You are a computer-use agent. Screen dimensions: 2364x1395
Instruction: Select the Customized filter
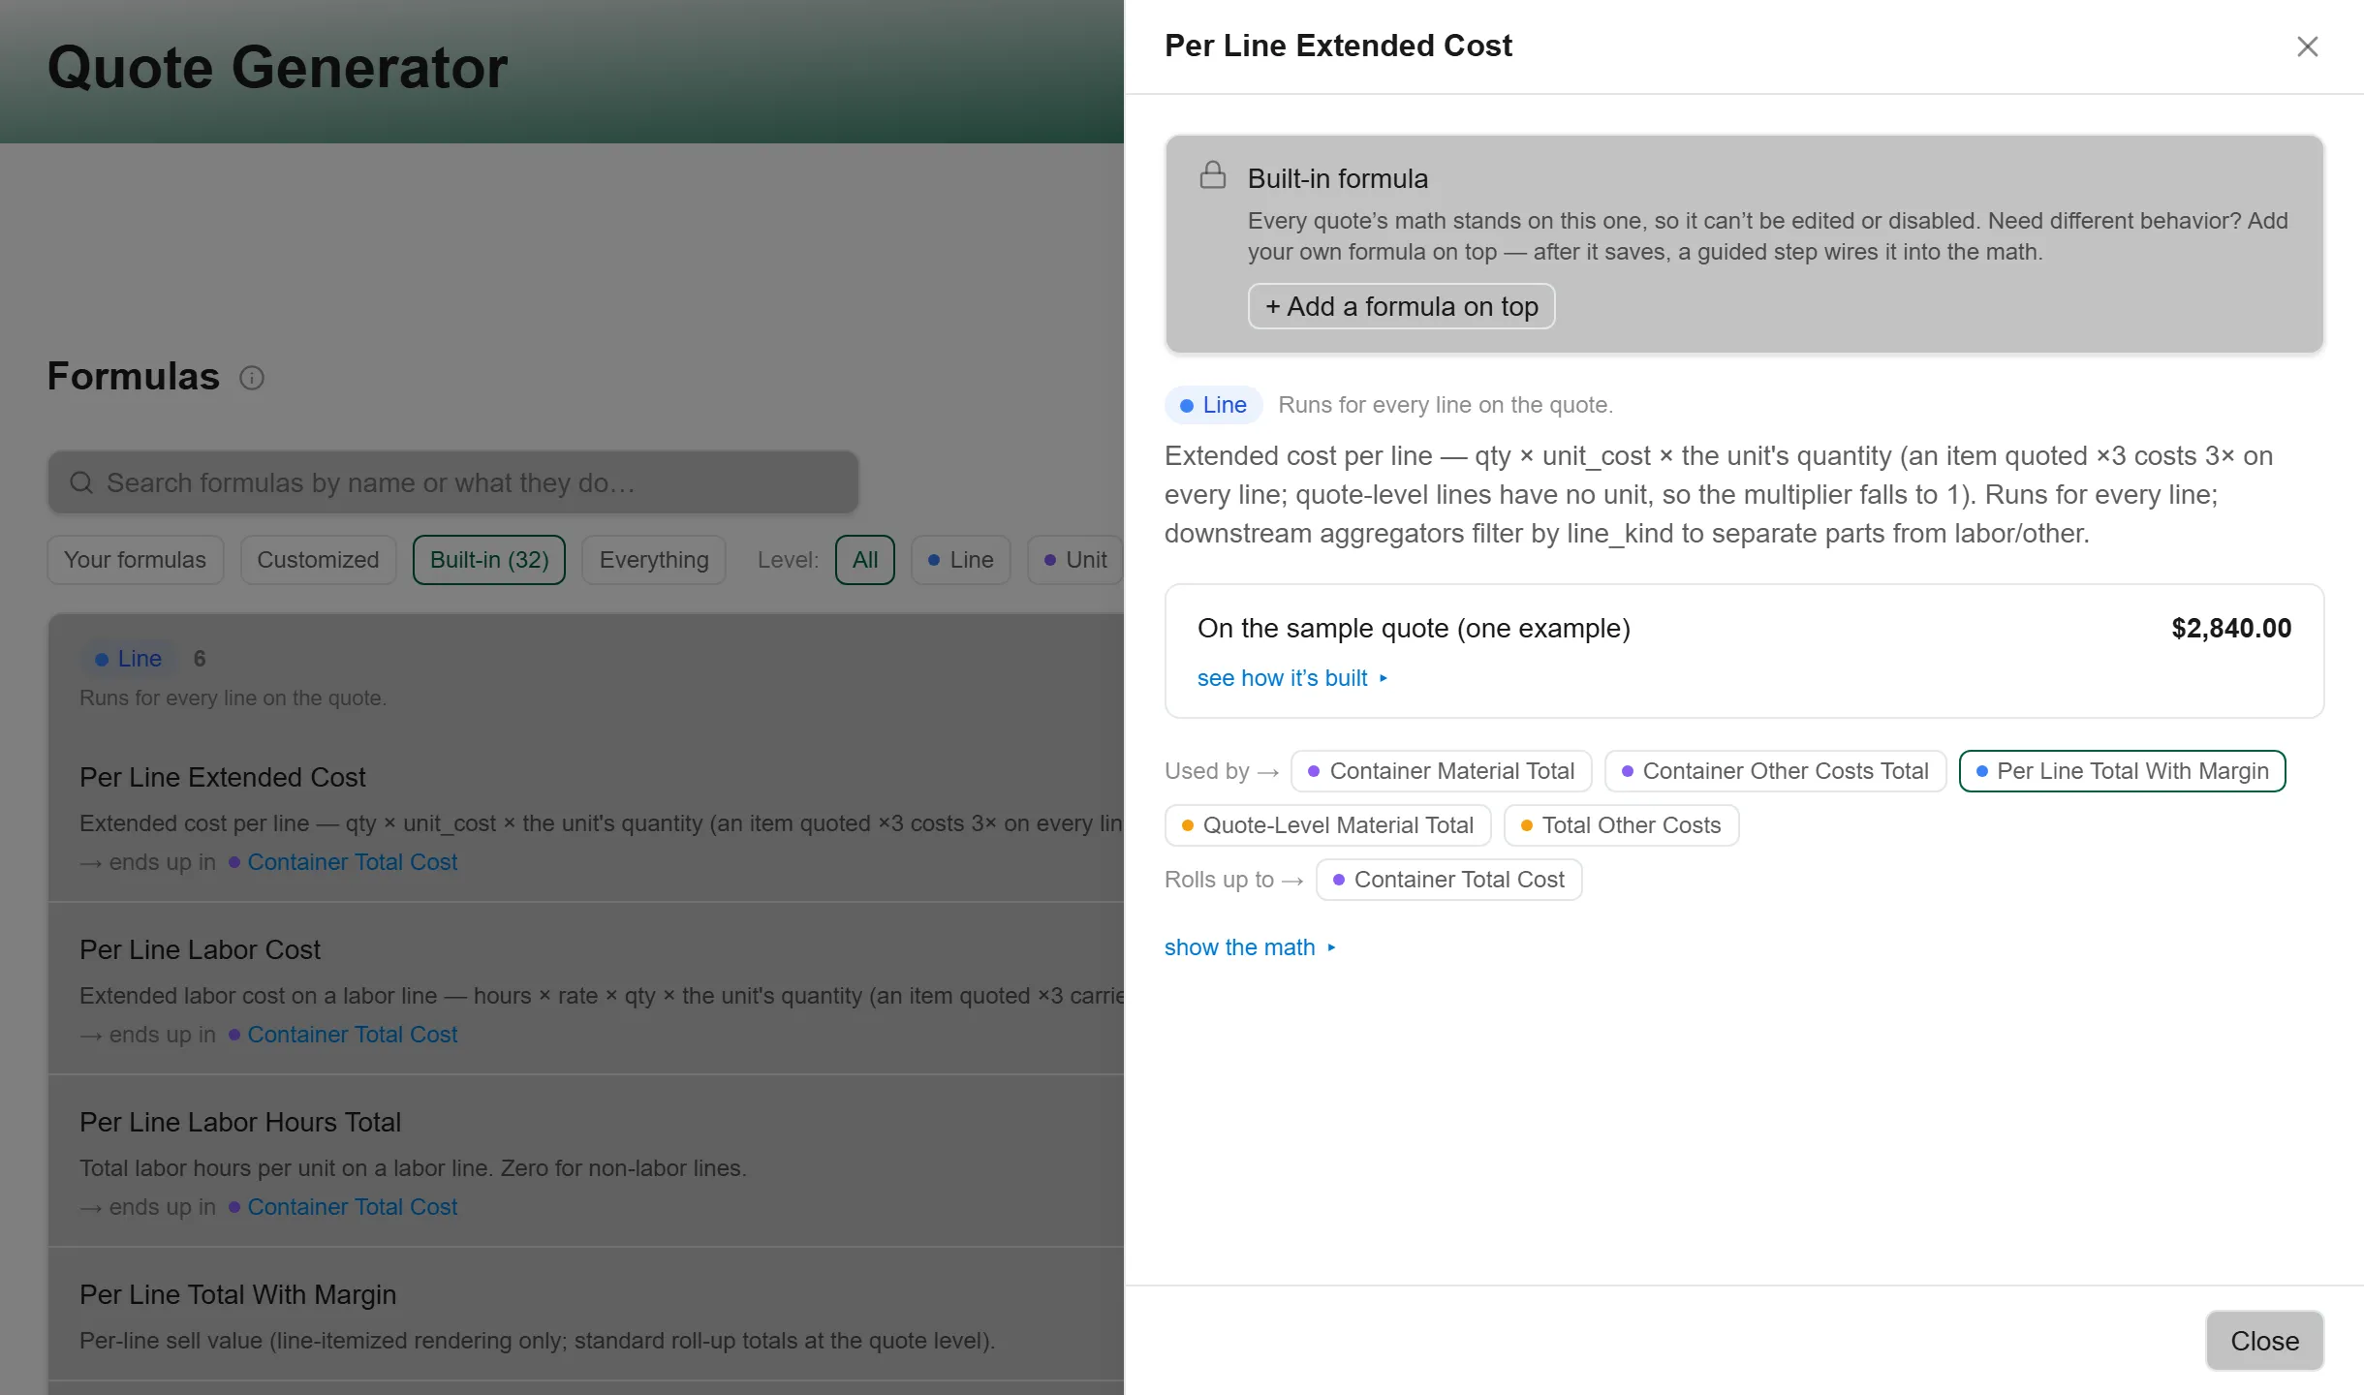pos(318,560)
